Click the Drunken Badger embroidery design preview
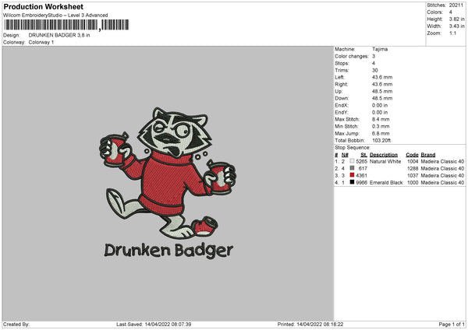468x330 pixels. 168,183
